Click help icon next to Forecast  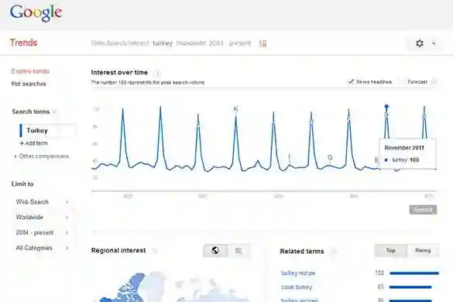[434, 82]
